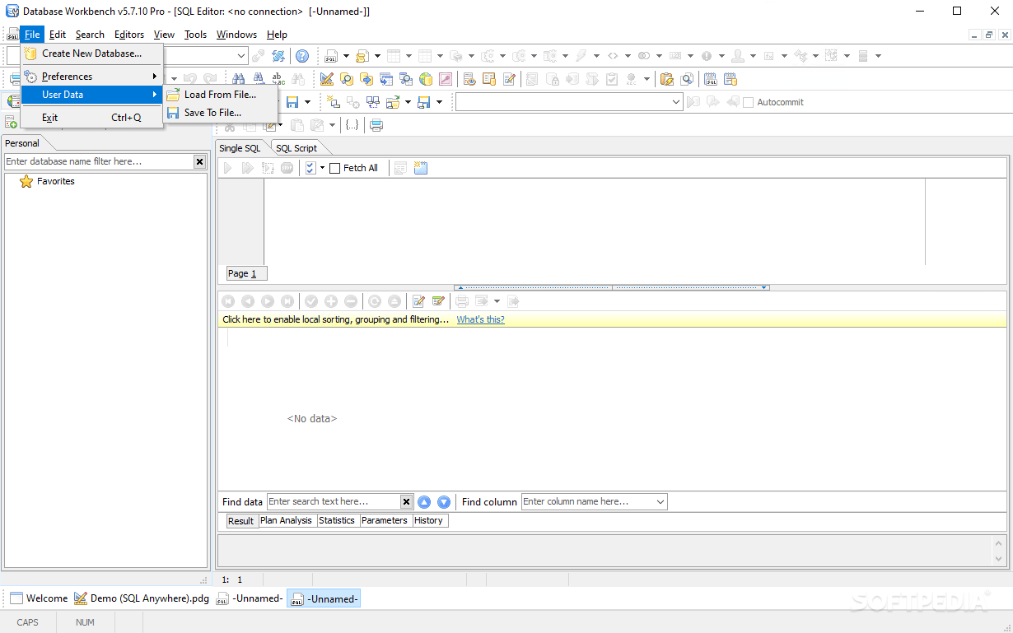This screenshot has height=633, width=1013.
Task: Click the edit record pencil icon in grid toolbar
Action: tap(418, 301)
